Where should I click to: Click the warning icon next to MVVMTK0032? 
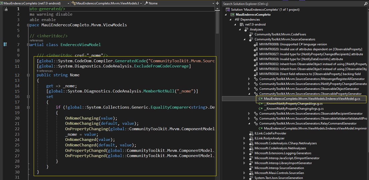256,64
